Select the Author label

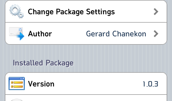(x=40, y=34)
